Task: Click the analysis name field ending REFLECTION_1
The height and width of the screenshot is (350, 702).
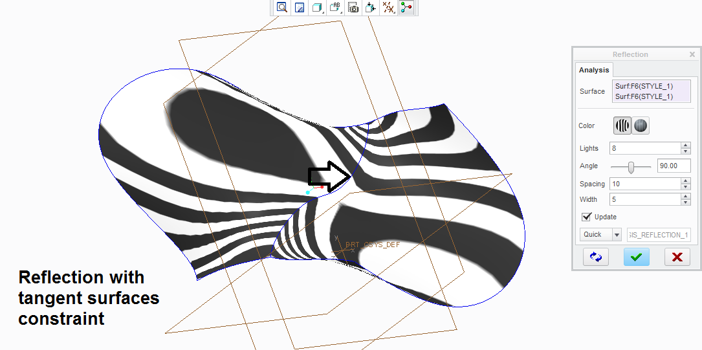Action: pos(659,235)
